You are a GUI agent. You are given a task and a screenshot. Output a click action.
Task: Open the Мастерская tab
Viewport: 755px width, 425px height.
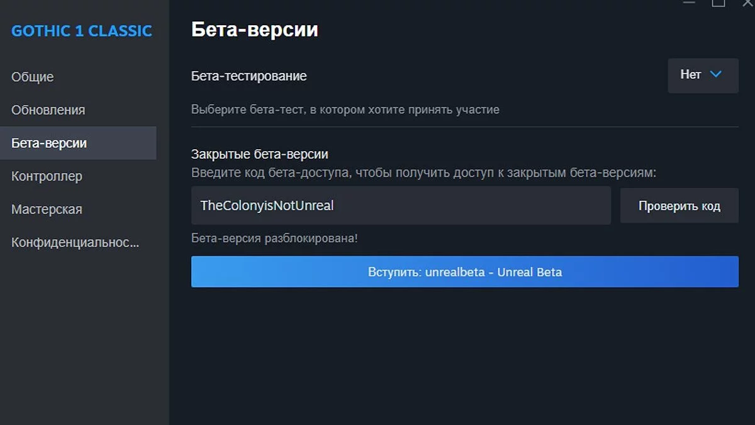(x=47, y=209)
